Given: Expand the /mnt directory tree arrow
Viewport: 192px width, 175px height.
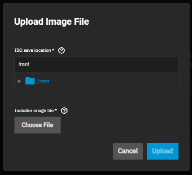Looking at the screenshot, I should click(x=19, y=81).
